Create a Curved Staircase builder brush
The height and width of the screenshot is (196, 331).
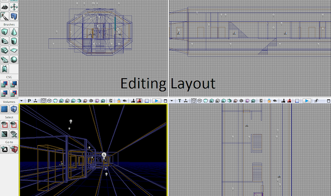[x=4, y=41]
